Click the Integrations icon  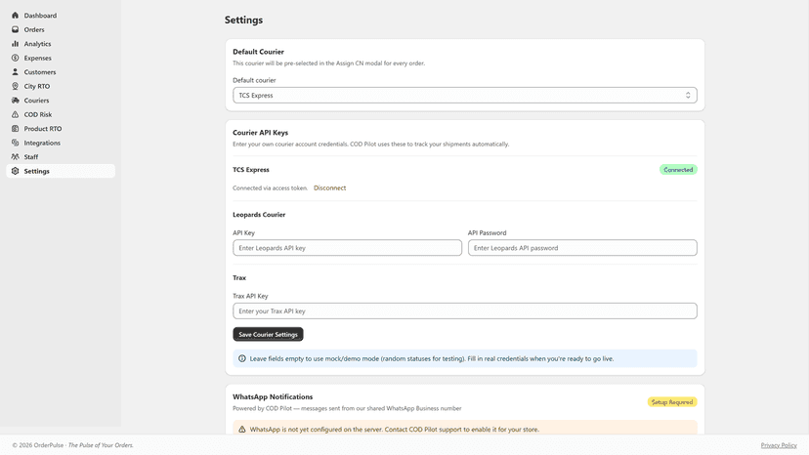(15, 143)
